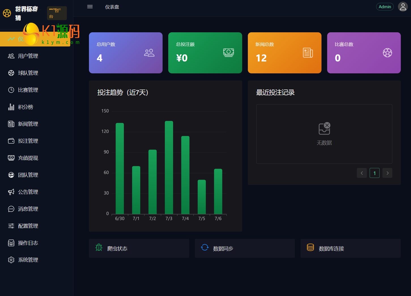
Task: Click the 6/30 bar in chart
Action: tap(120, 169)
